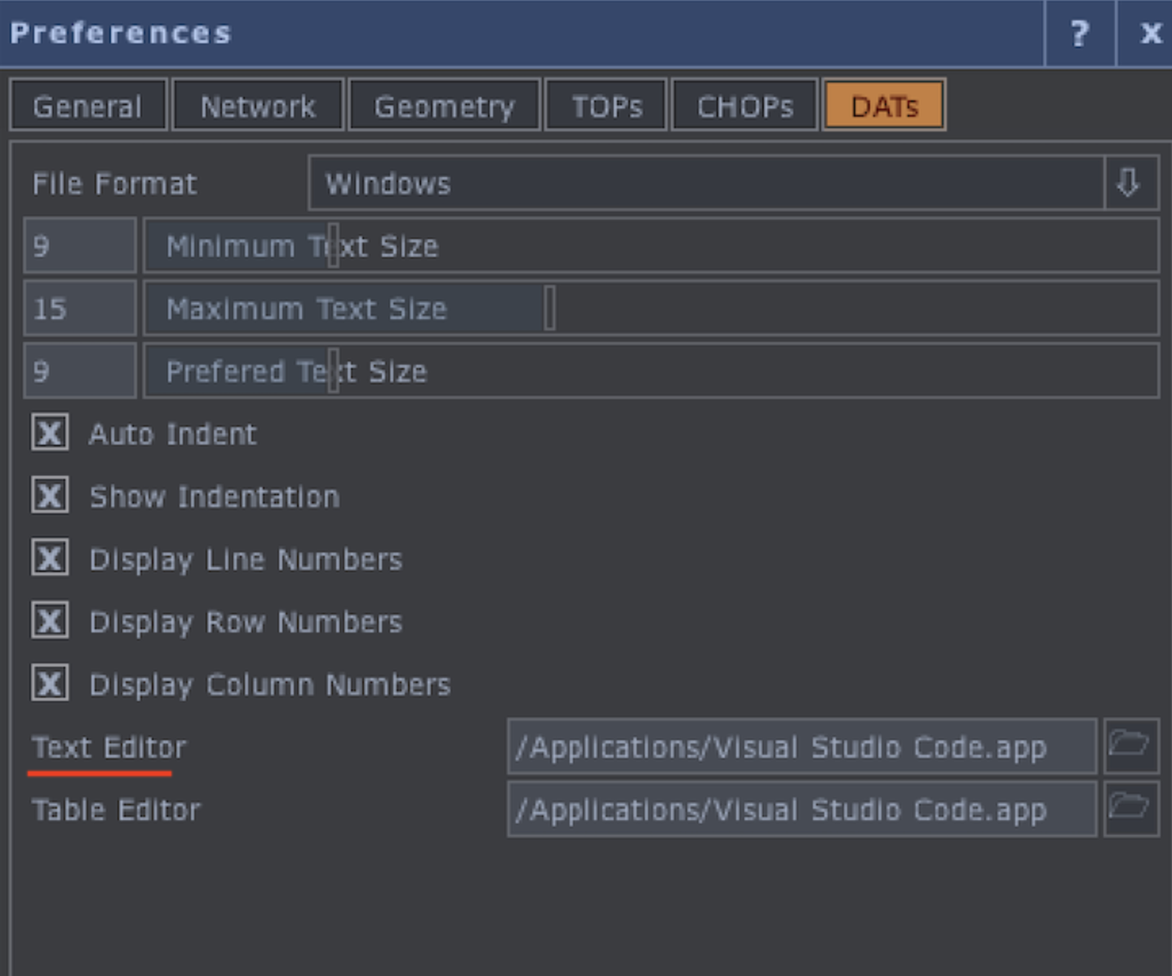The image size is (1172, 976).
Task: Click the Table Editor path field
Action: click(802, 809)
